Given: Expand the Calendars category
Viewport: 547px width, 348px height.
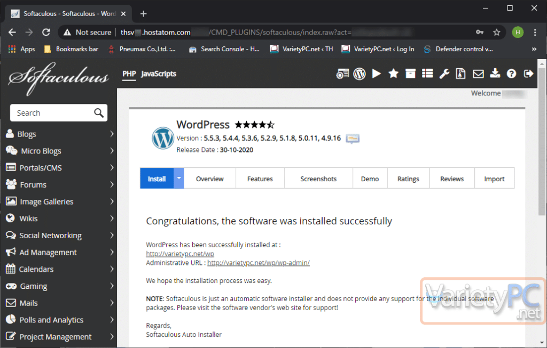Looking at the screenshot, I should click(x=60, y=269).
